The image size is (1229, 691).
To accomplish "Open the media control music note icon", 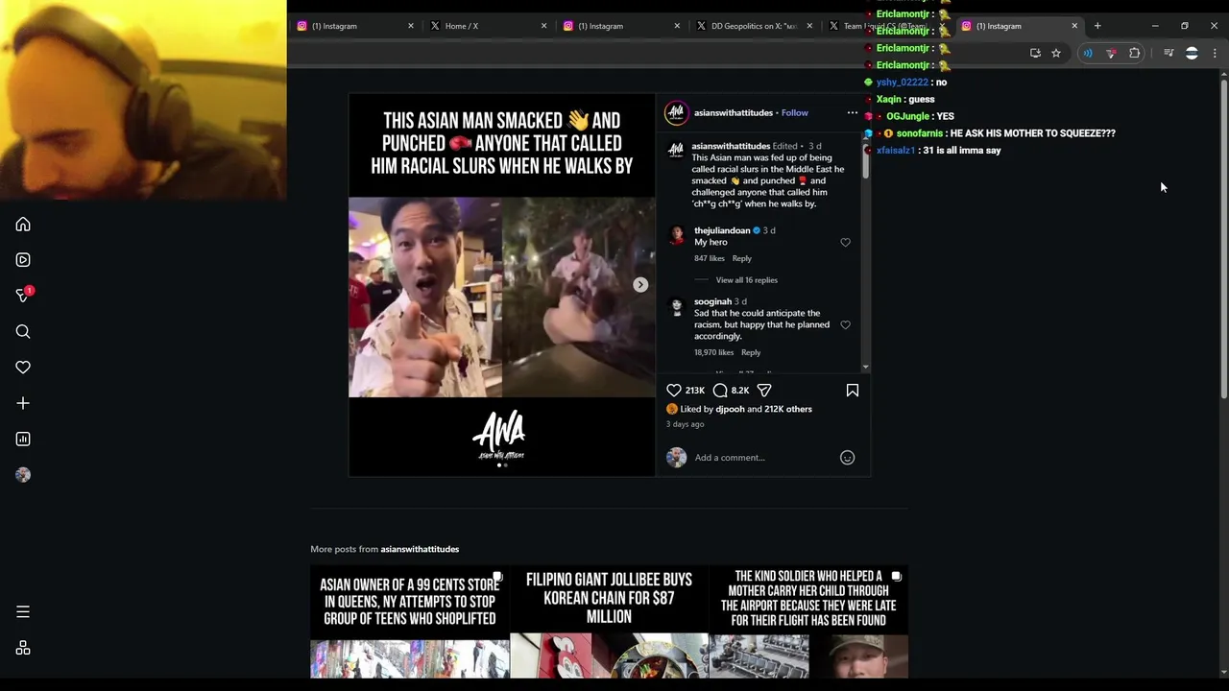I will pos(1169,54).
